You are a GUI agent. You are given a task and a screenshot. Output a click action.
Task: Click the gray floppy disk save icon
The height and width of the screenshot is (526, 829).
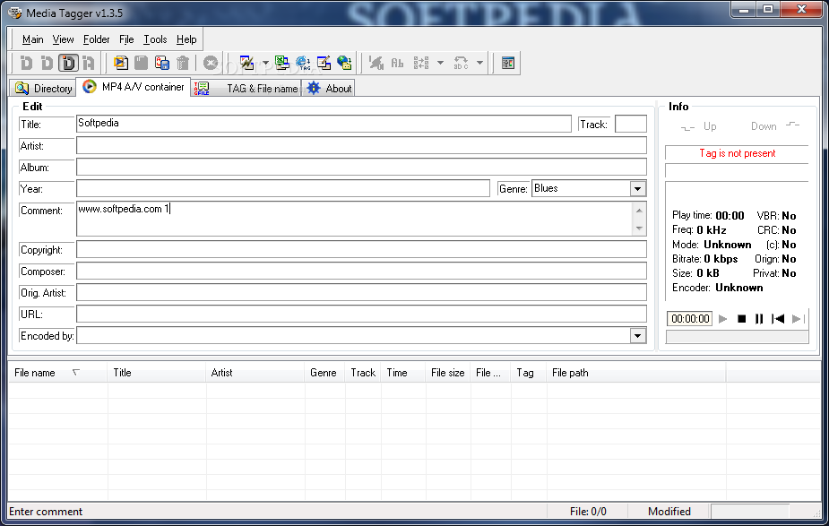pos(142,63)
